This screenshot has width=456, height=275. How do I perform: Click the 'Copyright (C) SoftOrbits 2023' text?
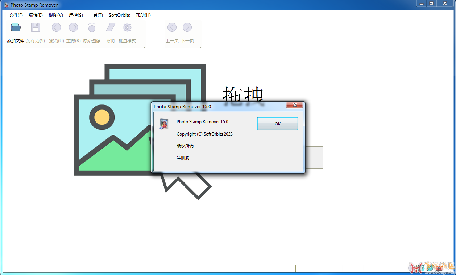tap(204, 134)
